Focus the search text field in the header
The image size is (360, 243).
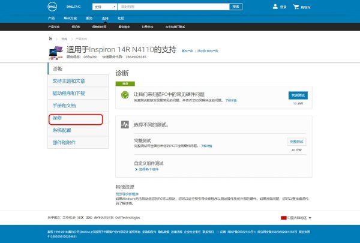174,7
